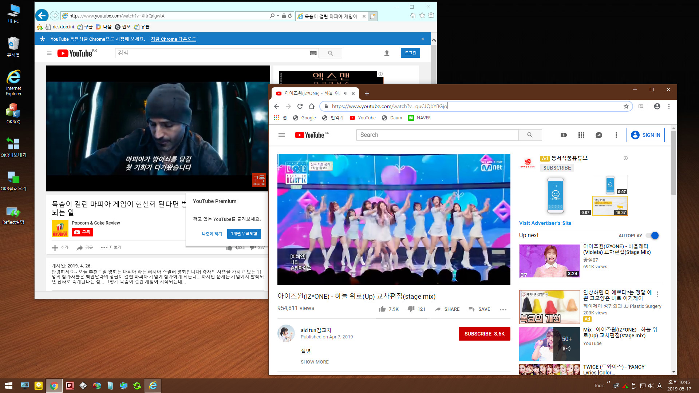Screen dimensions: 699x393
Task: Open Chrome from taskbar
Action: click(54, 386)
